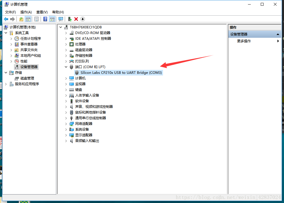The width and height of the screenshot is (284, 203).
Task: Select Silicon Labs CP210x USB to UART Bridge (COM3)
Action: point(119,73)
